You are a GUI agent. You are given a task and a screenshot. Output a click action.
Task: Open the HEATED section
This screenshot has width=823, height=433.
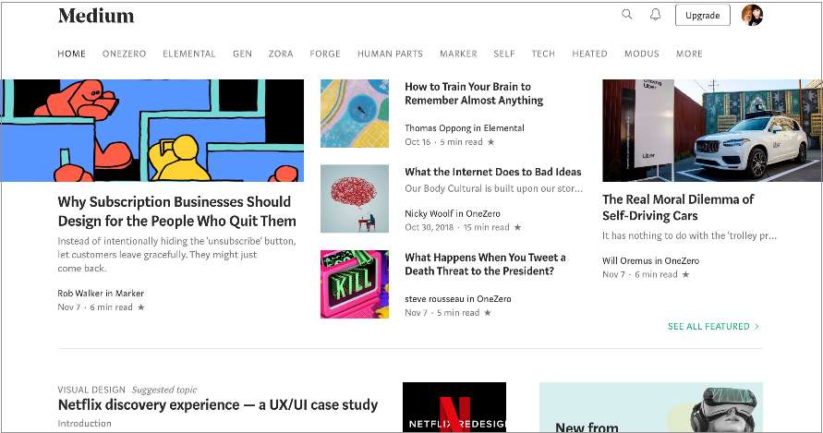[x=589, y=54]
